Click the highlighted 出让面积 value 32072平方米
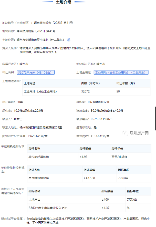156x227 pixels. [x=36, y=73]
